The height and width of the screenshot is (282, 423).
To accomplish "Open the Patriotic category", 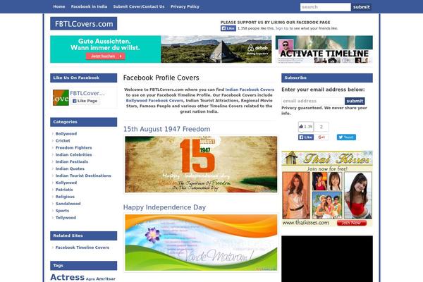I will [x=64, y=190].
